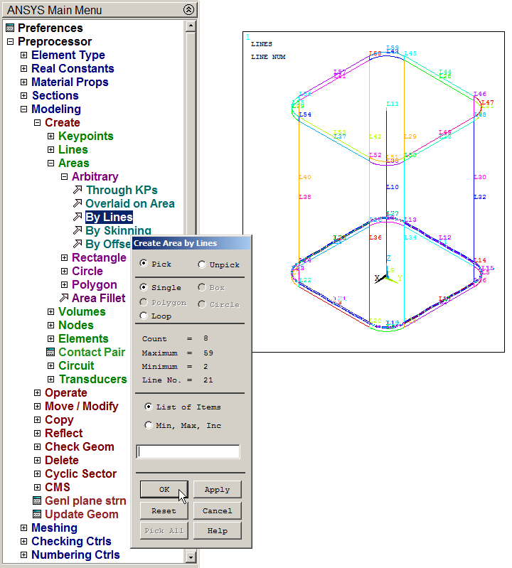Expand the Meshing node

click(23, 527)
